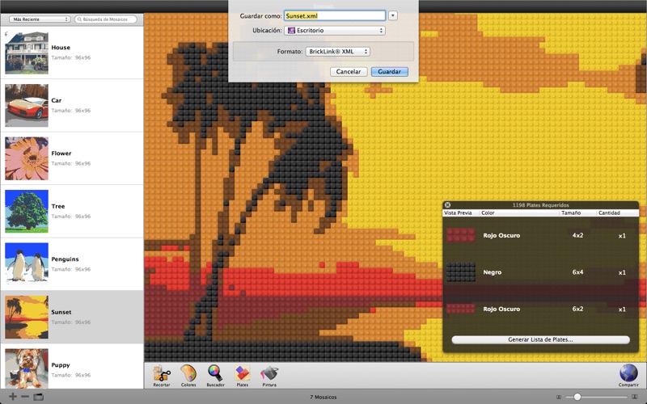Adjust the thumbnail zoom slider handle
The image size is (647, 404).
(577, 397)
